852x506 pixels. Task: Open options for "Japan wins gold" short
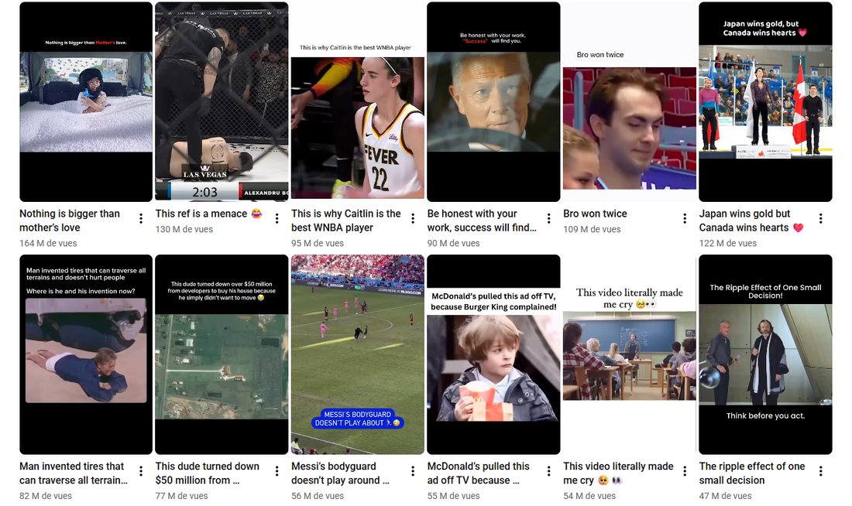(820, 219)
